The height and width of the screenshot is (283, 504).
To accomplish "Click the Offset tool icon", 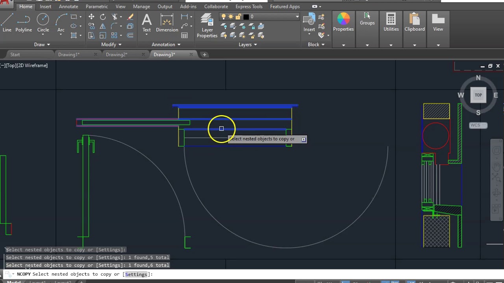I will pos(130,35).
